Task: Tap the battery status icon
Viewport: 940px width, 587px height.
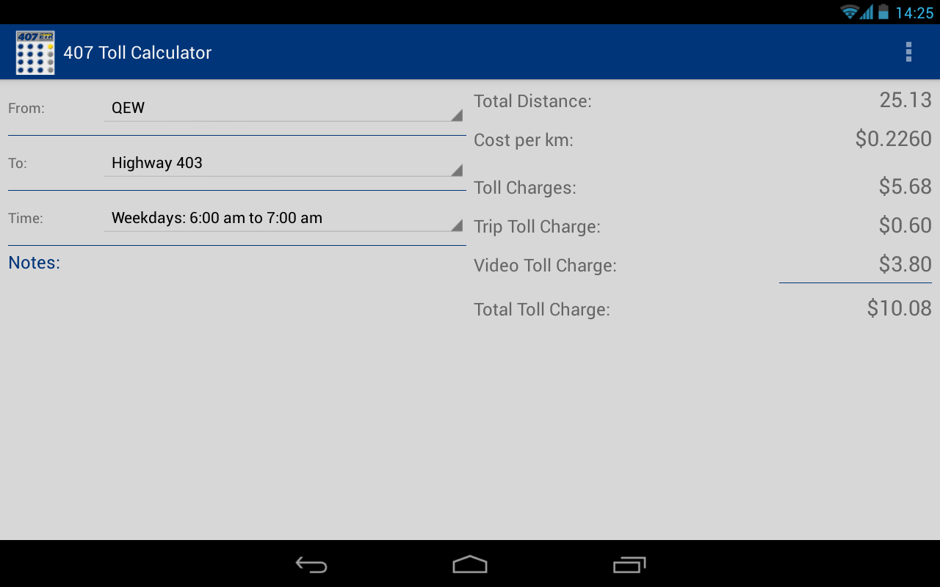Action: click(x=883, y=12)
